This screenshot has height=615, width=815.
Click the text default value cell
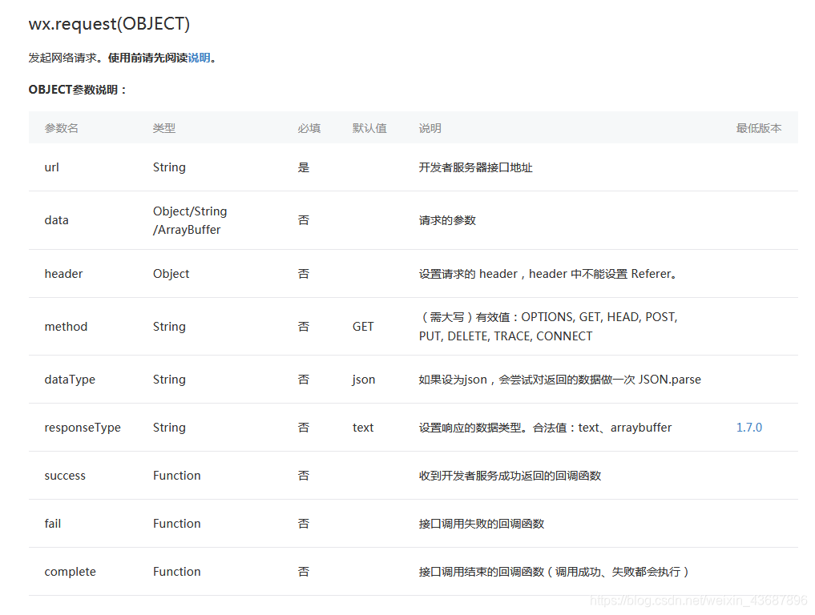363,428
